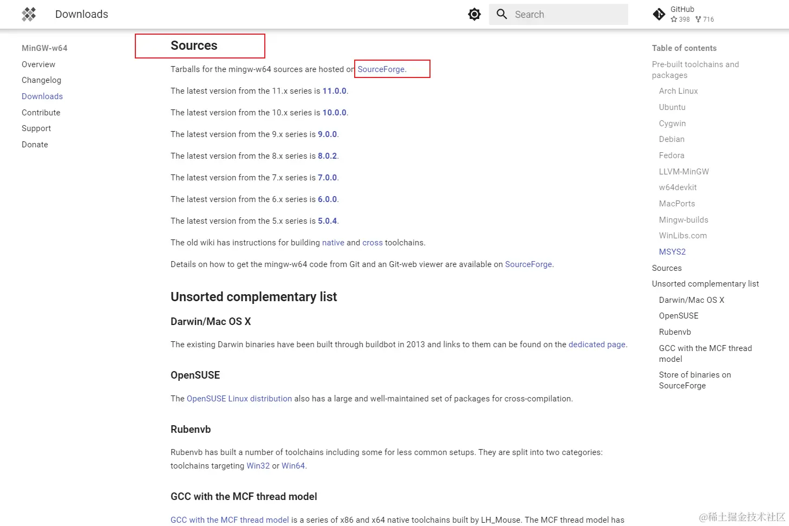
Task: Jump to OpenSUSE in table of contents
Action: [x=679, y=316]
